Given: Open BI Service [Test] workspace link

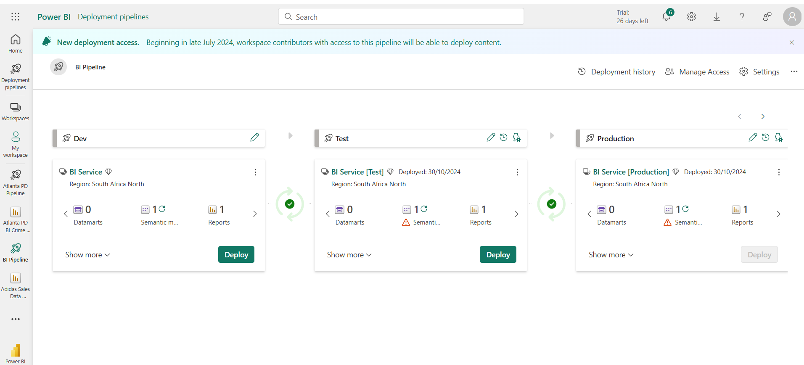Looking at the screenshot, I should tap(357, 172).
